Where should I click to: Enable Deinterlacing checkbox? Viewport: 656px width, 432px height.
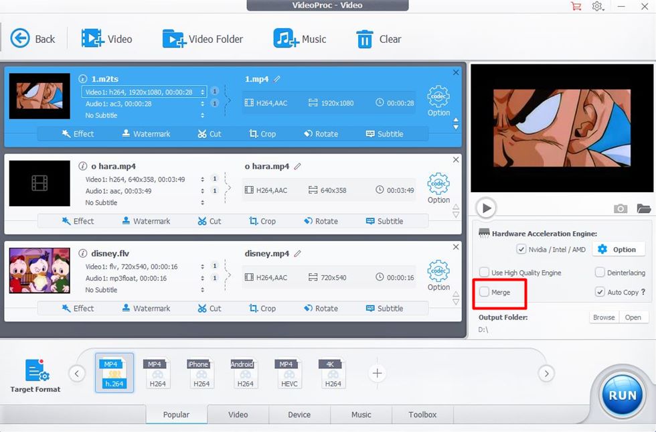pos(600,273)
